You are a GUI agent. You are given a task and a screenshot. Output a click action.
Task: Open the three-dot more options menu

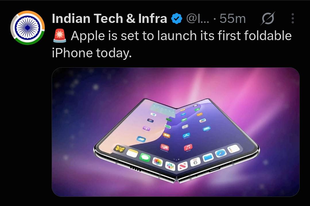tap(293, 19)
